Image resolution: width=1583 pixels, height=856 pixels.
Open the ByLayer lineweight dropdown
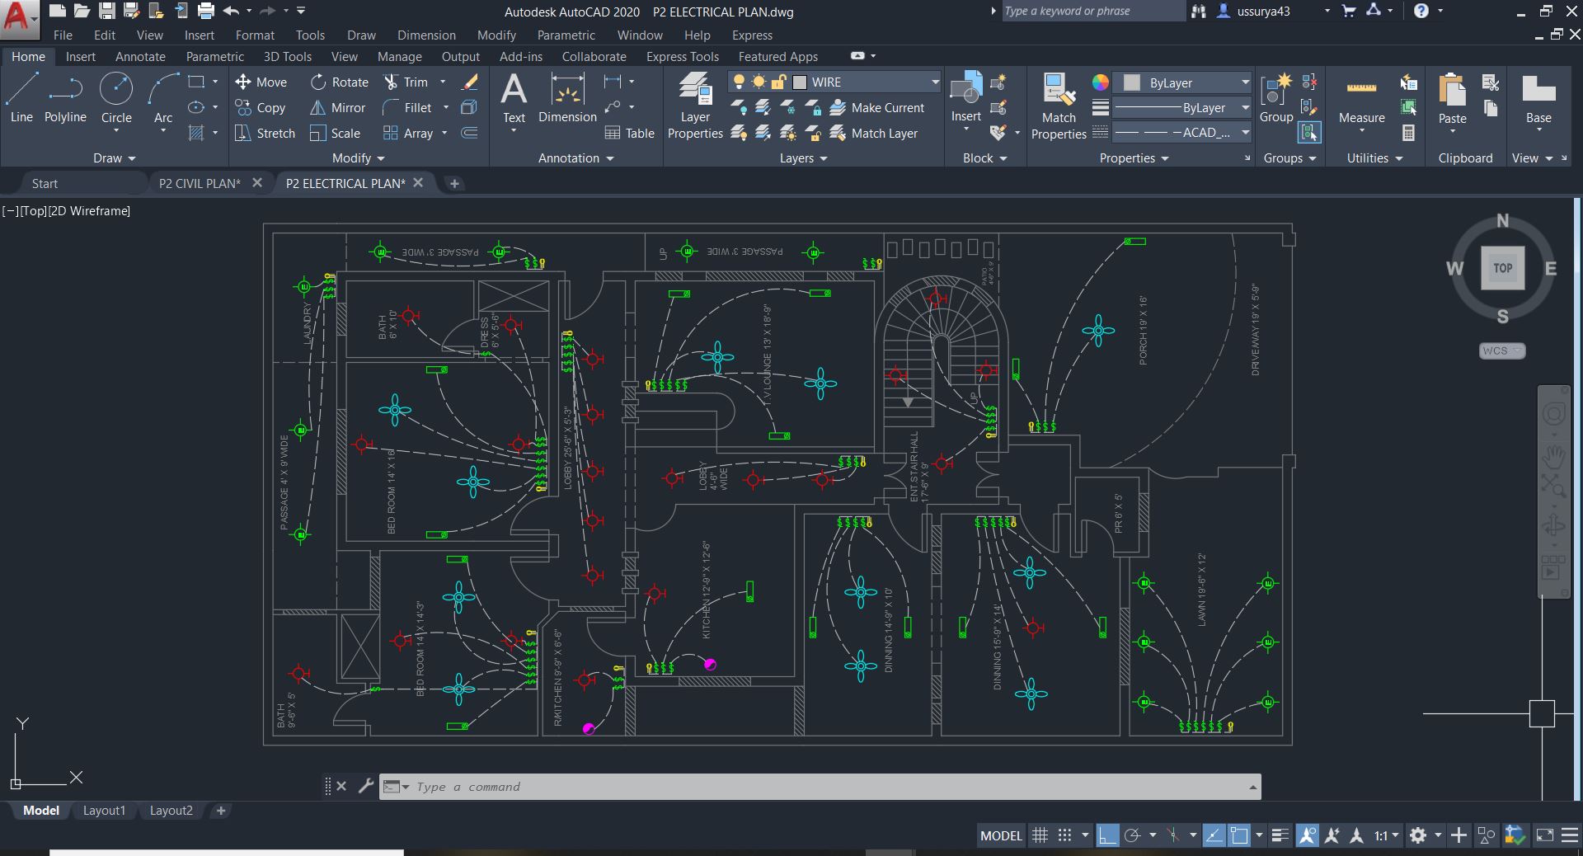pyautogui.click(x=1245, y=107)
